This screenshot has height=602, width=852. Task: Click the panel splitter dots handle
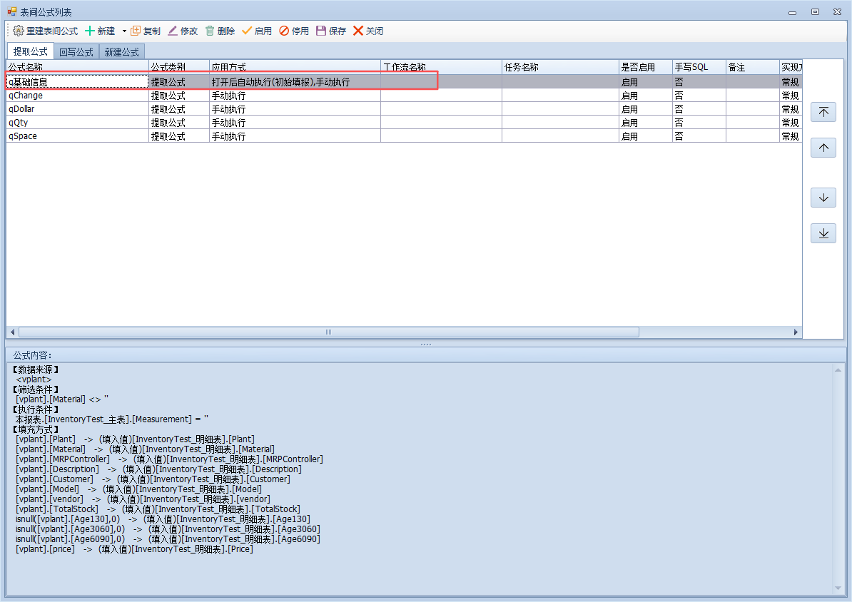click(426, 344)
